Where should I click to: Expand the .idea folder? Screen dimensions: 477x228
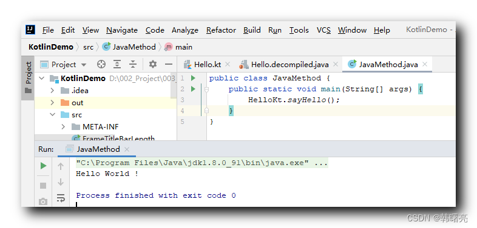[52, 91]
